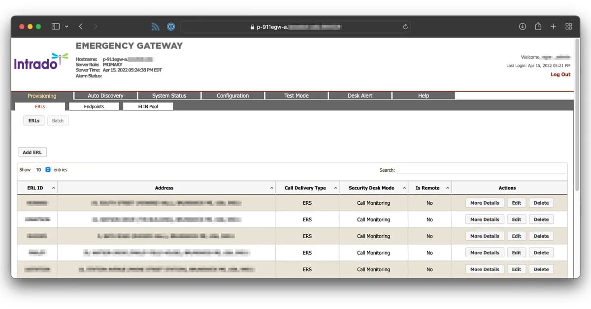This screenshot has height=309, width=591.
Task: Click the Intrado logo
Action: [x=40, y=62]
